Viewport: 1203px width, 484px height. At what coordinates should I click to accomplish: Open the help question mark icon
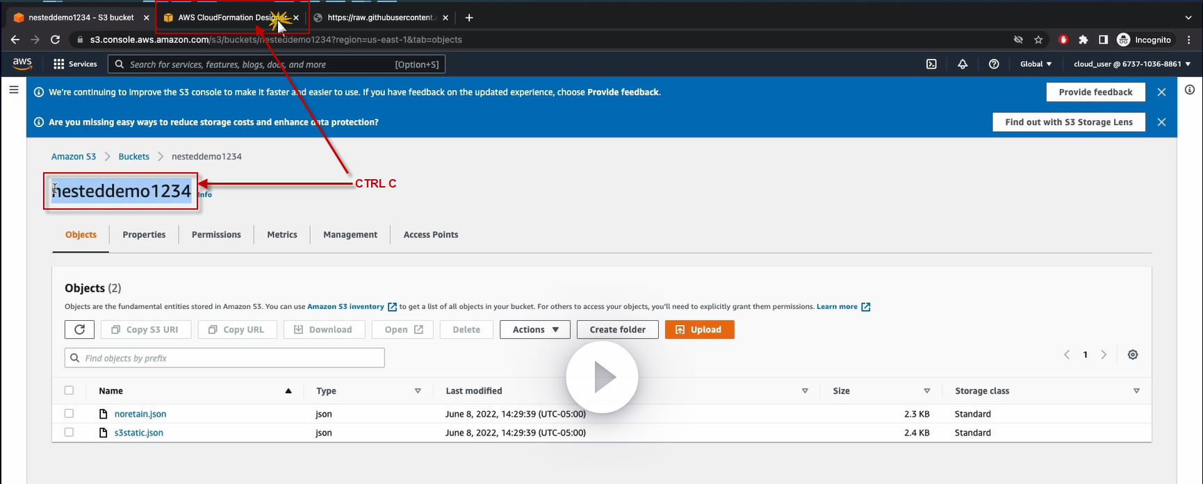click(x=994, y=64)
